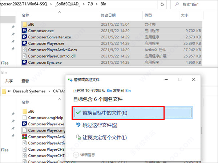Click the WinRAR archive icon for ComposerPlayerActiv
This screenshot has height=163, width=218.
25,137
